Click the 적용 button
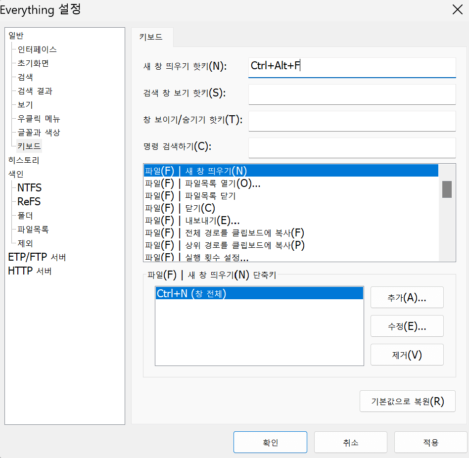The height and width of the screenshot is (458, 469). (x=431, y=442)
